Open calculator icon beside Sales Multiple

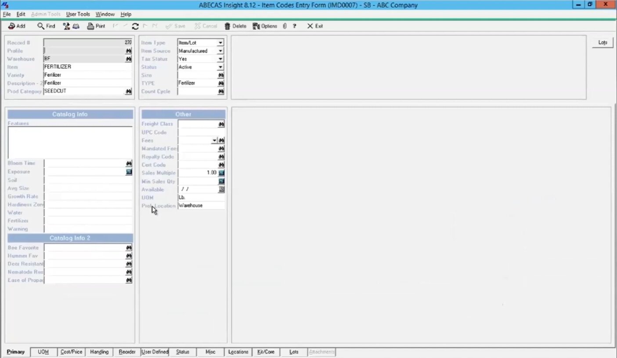221,173
